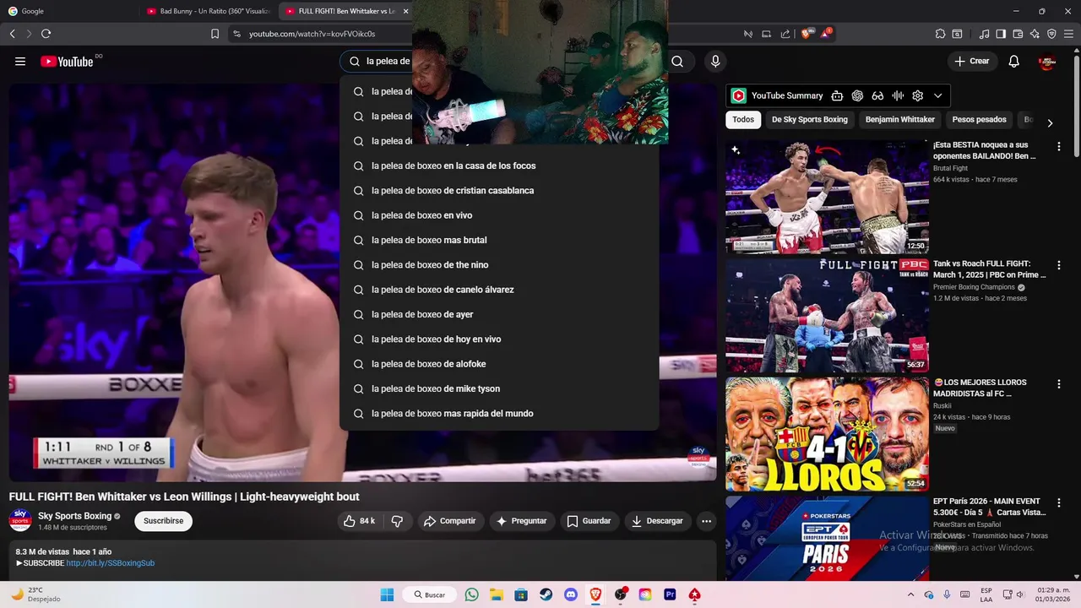Click the Preguntar button
This screenshot has height=608, width=1081.
coord(522,521)
